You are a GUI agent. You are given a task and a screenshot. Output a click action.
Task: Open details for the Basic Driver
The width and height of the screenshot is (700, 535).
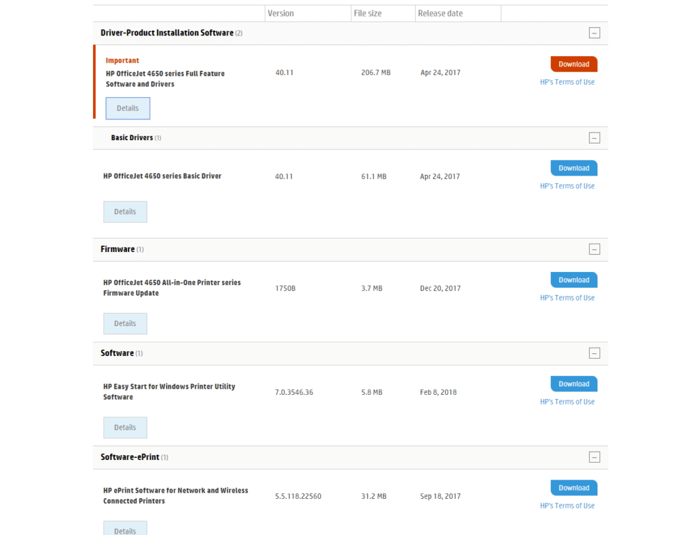pos(124,211)
